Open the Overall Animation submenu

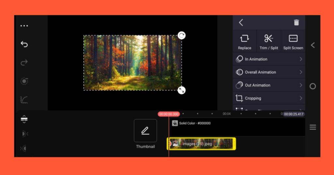269,72
